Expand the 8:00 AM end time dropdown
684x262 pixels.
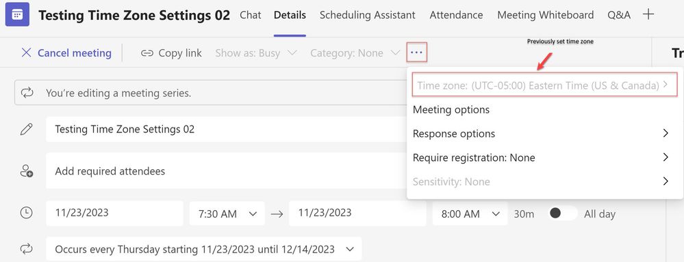pyautogui.click(x=470, y=214)
